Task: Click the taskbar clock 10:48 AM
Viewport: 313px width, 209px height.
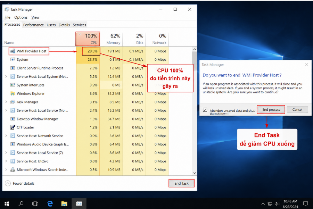Action: coord(290,201)
